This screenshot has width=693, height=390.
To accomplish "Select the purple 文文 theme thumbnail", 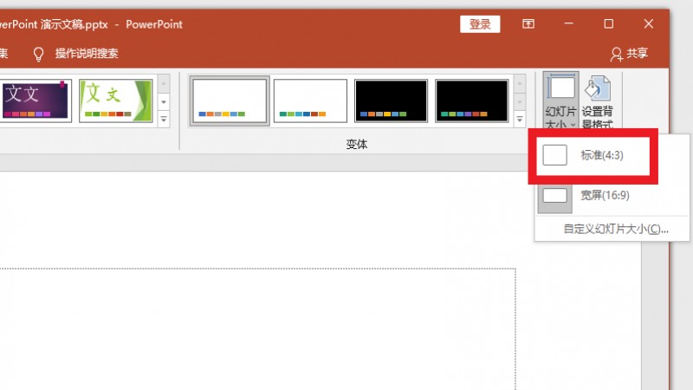I will 36,101.
